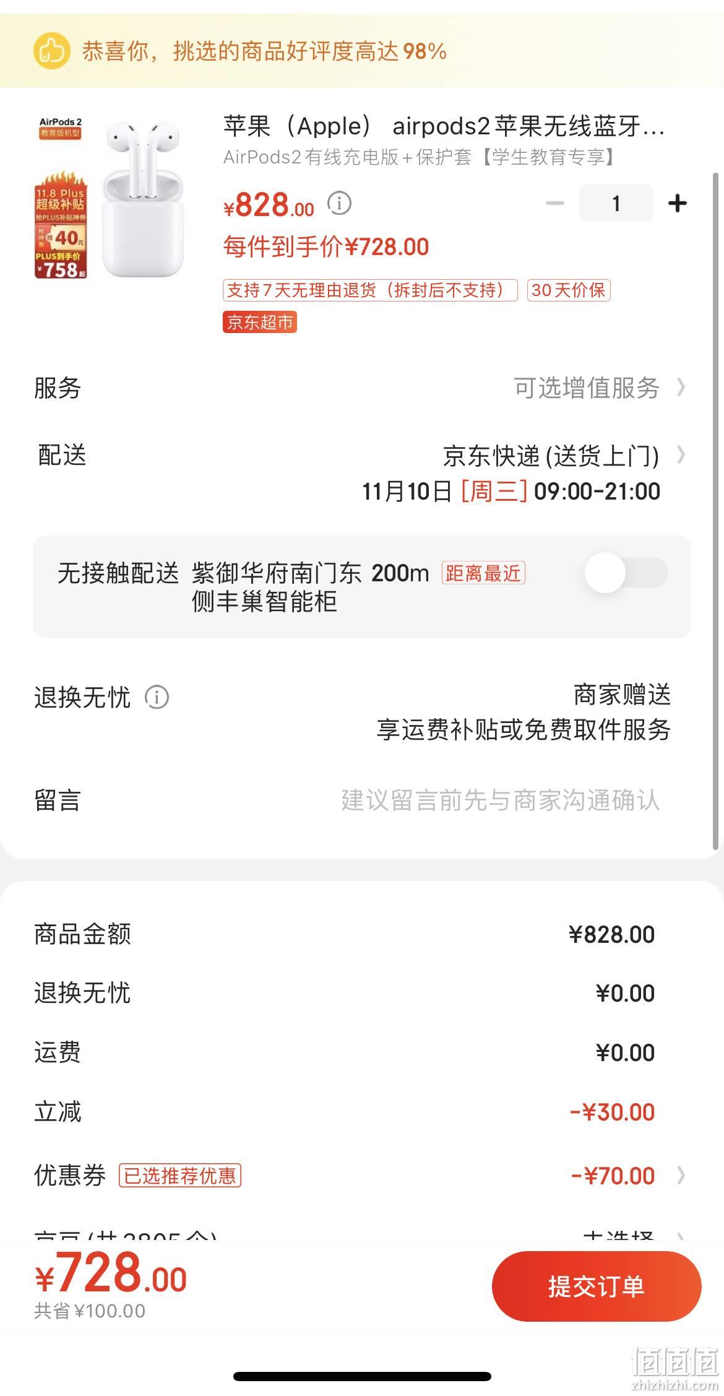Tap the 11月10日 delivery time slot

tap(511, 492)
